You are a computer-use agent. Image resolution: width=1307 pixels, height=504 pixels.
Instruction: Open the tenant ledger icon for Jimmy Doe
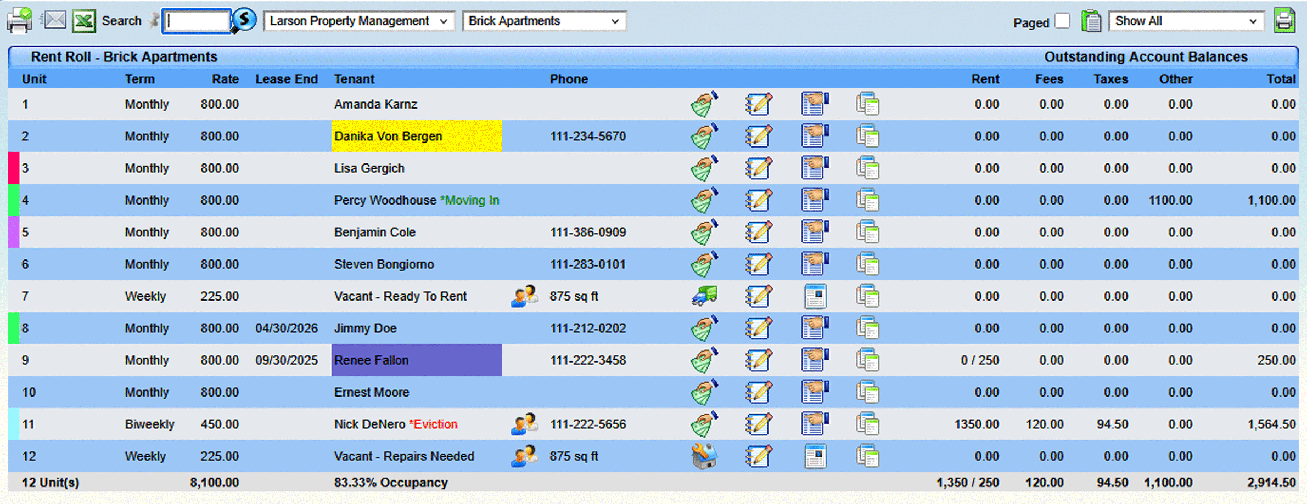[x=814, y=328]
